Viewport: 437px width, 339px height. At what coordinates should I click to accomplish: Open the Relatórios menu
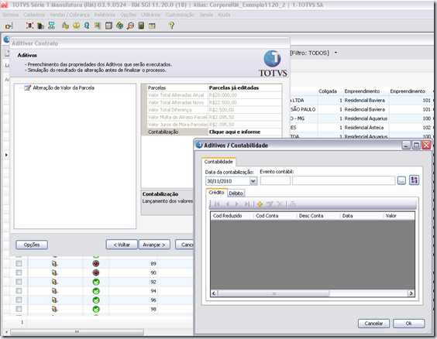coord(105,15)
